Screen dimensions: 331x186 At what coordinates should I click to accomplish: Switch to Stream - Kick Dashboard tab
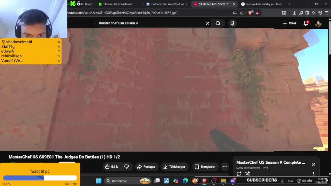tap(118, 4)
